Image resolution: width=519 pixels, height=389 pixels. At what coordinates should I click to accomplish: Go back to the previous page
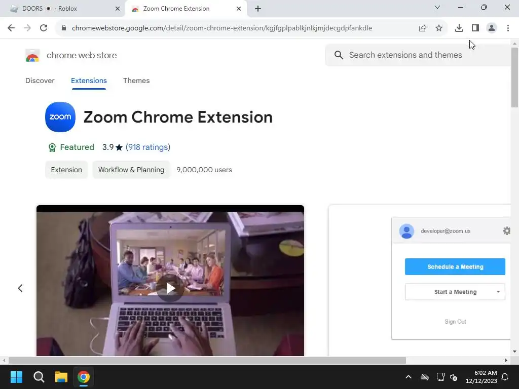coord(11,28)
